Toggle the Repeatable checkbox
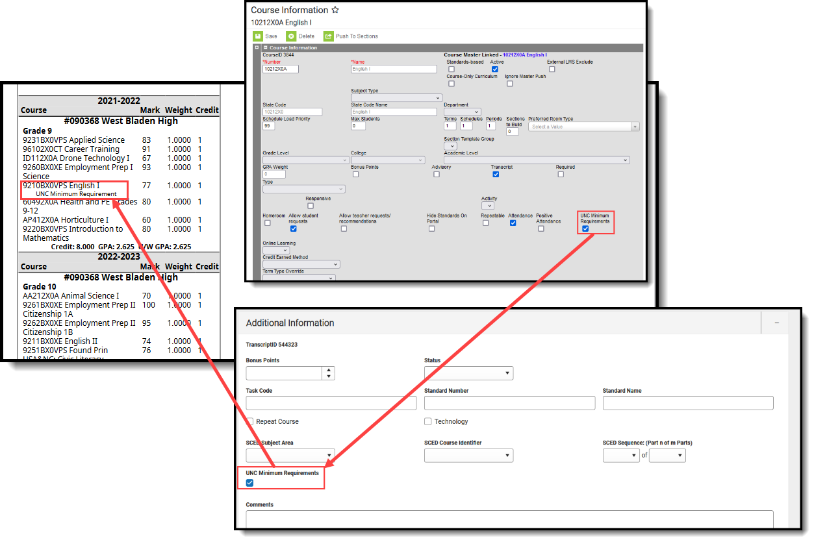The height and width of the screenshot is (542, 814). click(485, 223)
